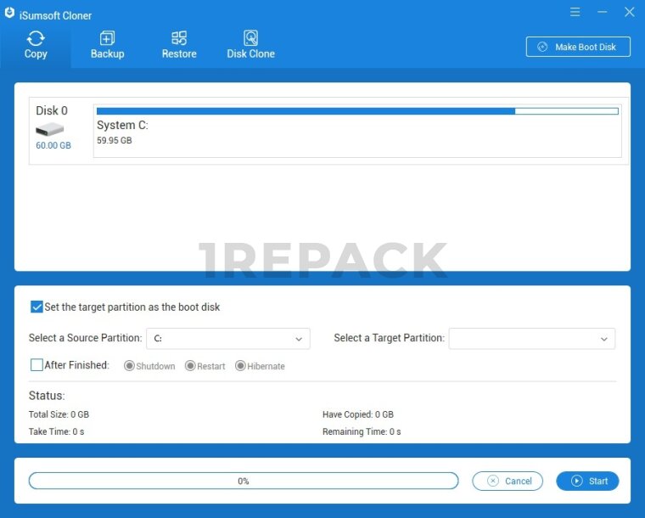Select the Shutdown radio option
645x518 pixels.
tap(129, 366)
